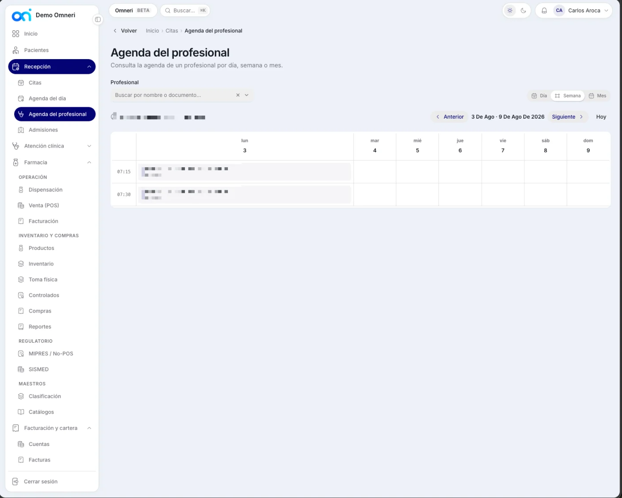Click the Facturas receipt icon
Image resolution: width=622 pixels, height=498 pixels.
coord(21,460)
